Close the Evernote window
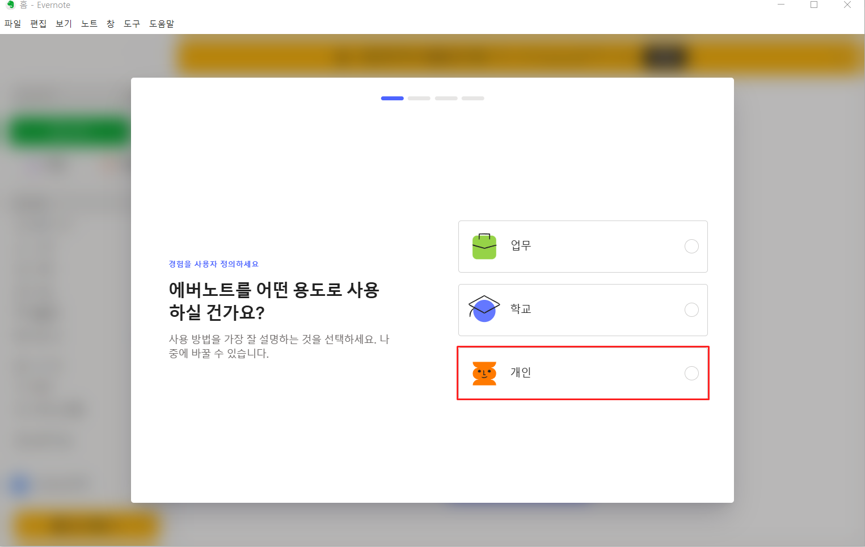The height and width of the screenshot is (547, 865). click(x=847, y=5)
